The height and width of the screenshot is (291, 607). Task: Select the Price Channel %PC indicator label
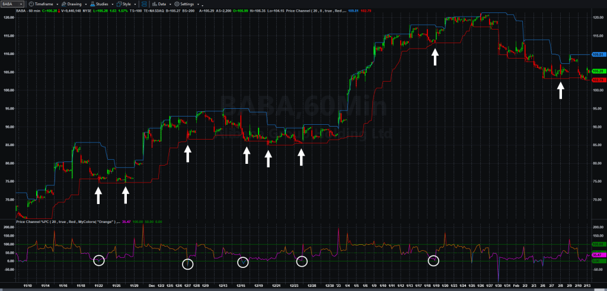68,222
